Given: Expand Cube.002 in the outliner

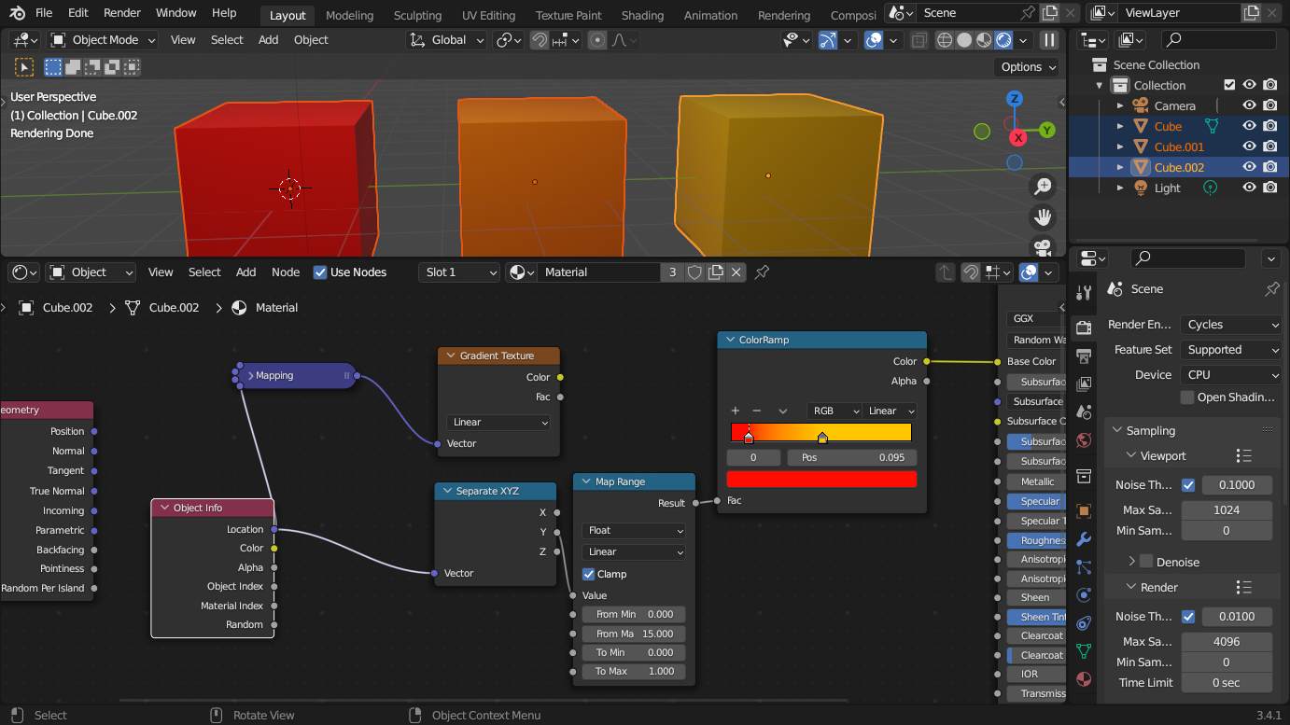Looking at the screenshot, I should pyautogui.click(x=1120, y=168).
